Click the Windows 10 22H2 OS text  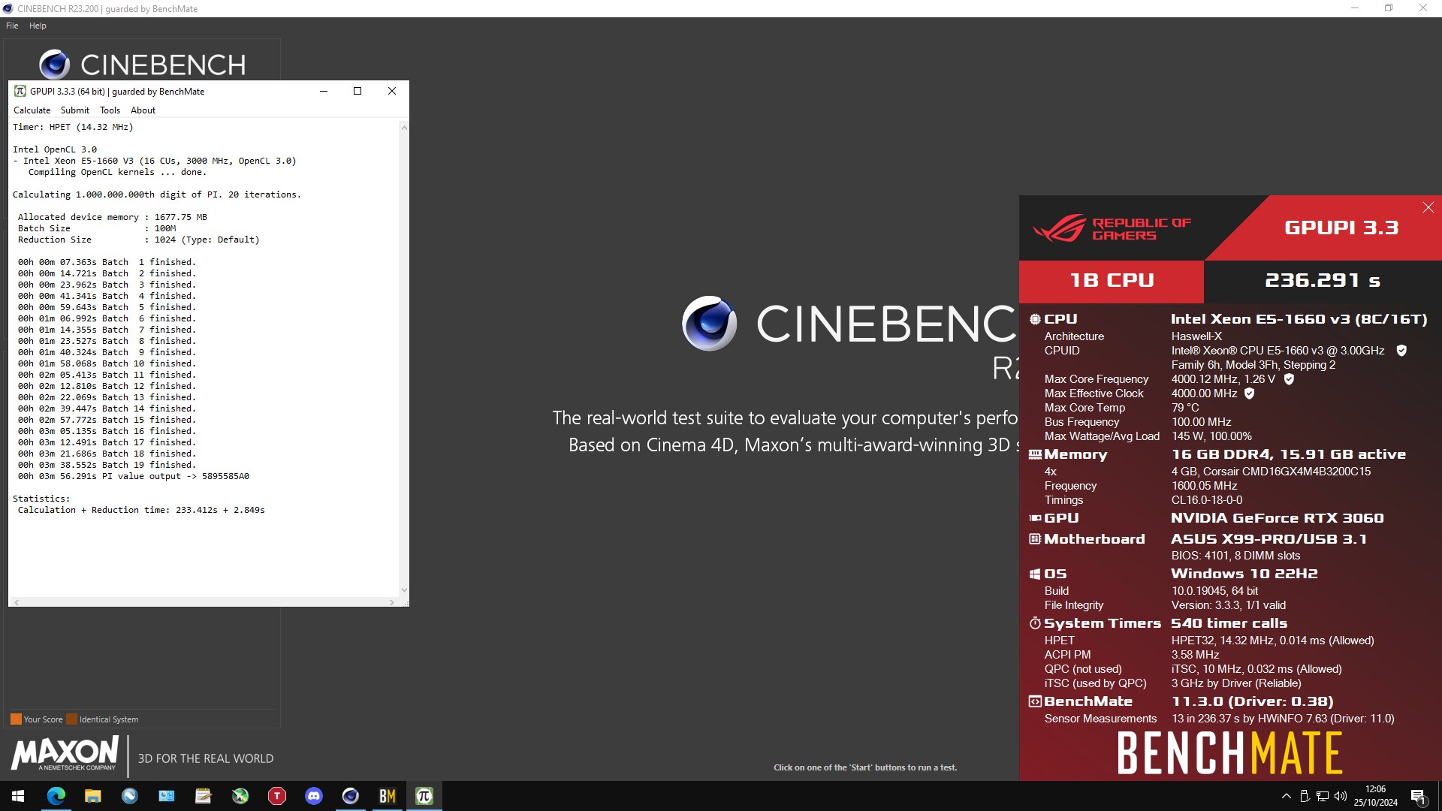pyautogui.click(x=1244, y=574)
